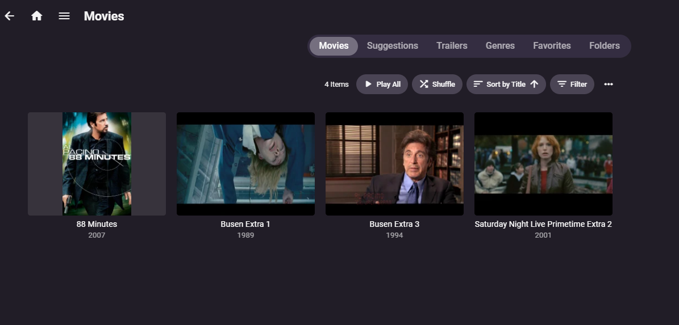The width and height of the screenshot is (679, 325).
Task: Click the year 1994 under Busen Extra 3
Action: click(394, 235)
